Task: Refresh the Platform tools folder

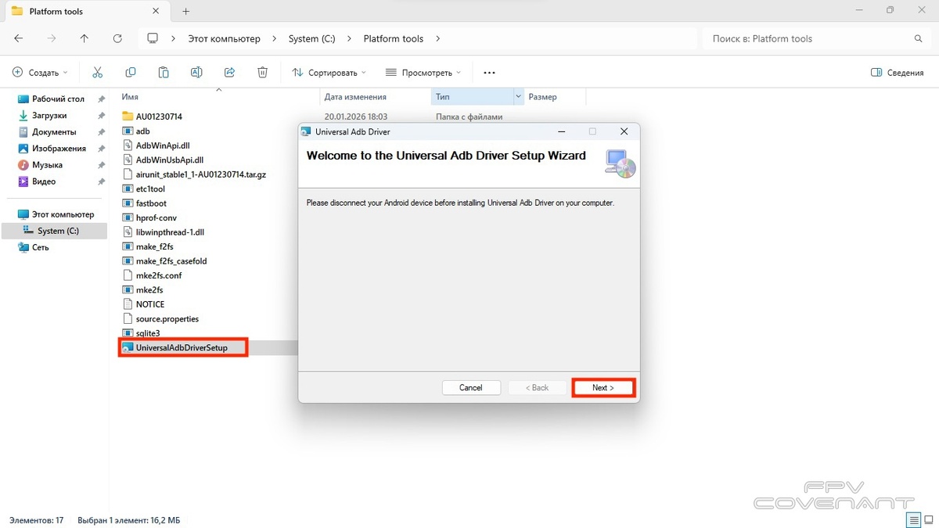Action: [117, 38]
